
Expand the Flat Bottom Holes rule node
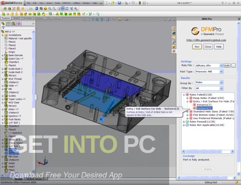coord(187,115)
